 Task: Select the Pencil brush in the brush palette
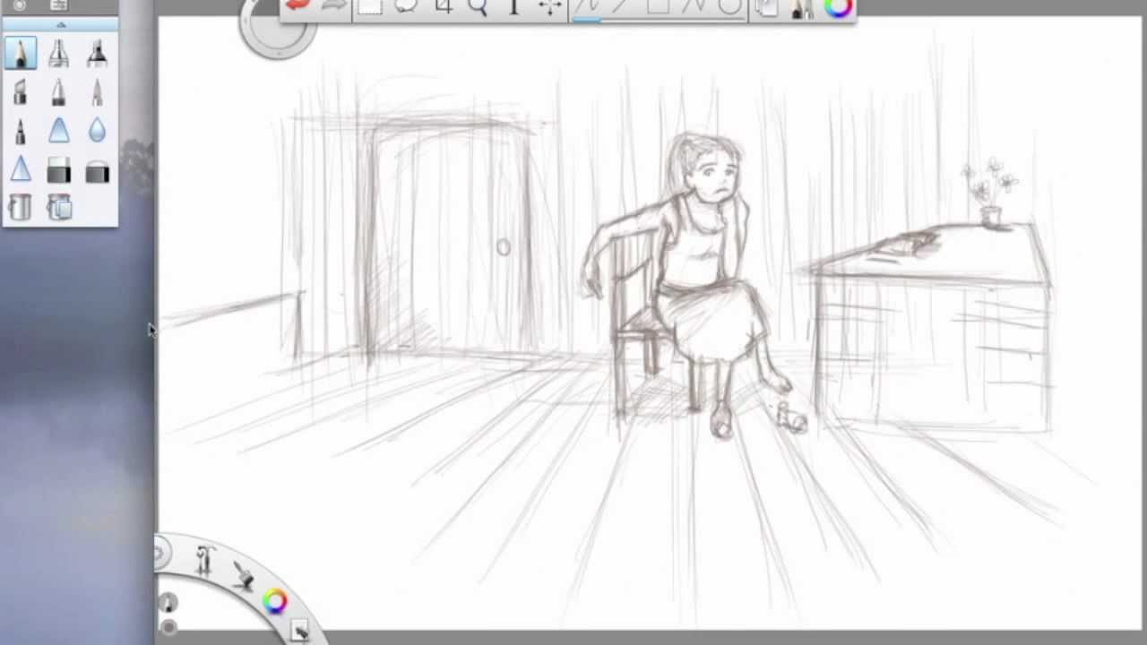(x=20, y=52)
